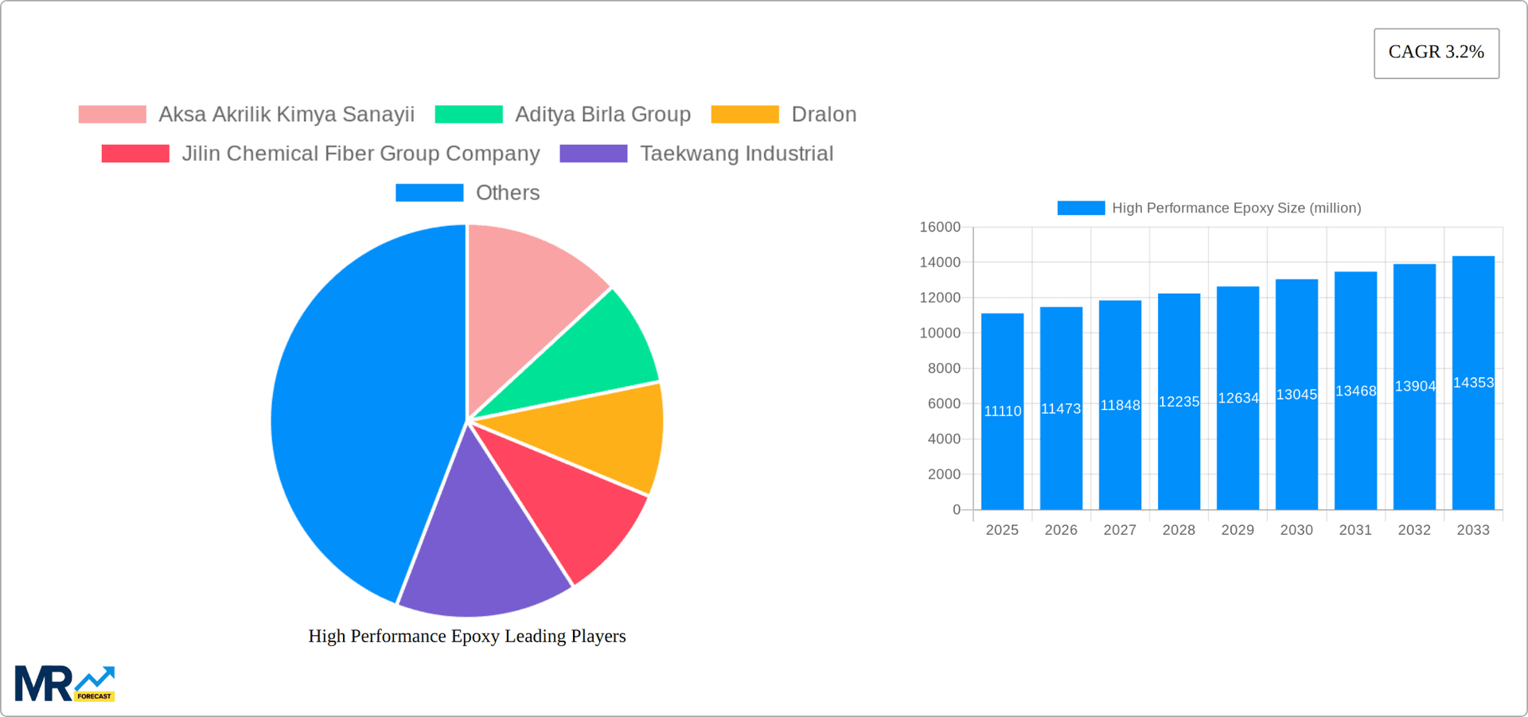Select the Dralon legend color box
The image size is (1528, 717).
click(744, 114)
